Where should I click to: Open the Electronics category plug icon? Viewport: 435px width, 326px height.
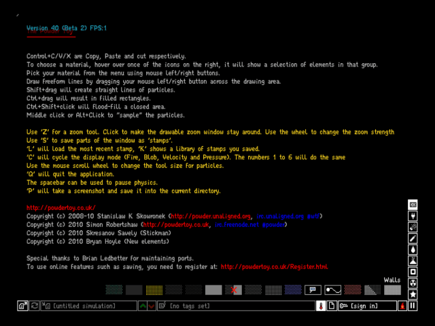coord(413,216)
